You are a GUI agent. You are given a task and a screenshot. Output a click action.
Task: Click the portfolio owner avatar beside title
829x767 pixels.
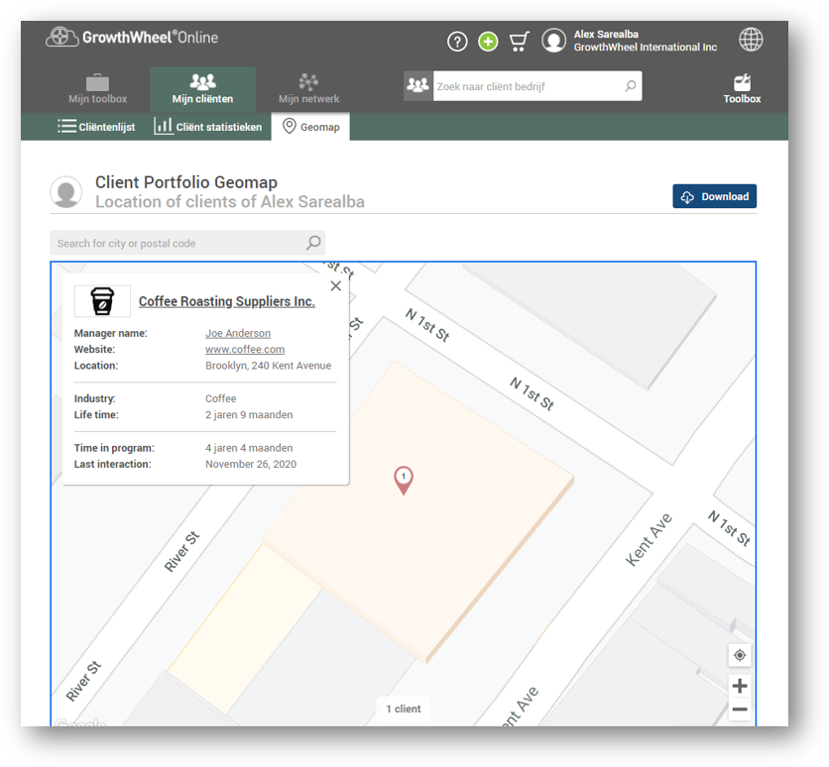[66, 192]
